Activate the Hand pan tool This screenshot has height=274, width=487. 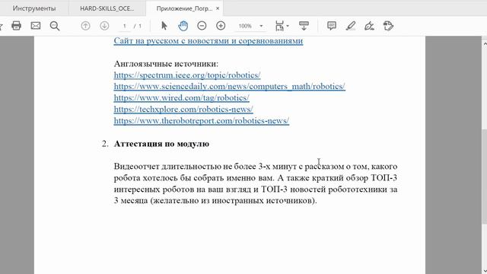[x=183, y=26]
